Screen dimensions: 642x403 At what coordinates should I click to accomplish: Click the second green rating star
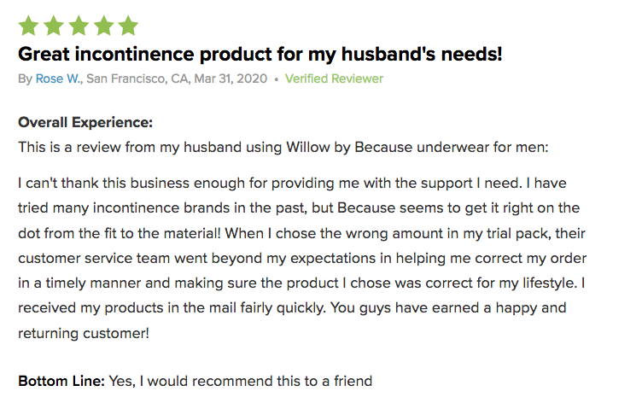[54, 26]
